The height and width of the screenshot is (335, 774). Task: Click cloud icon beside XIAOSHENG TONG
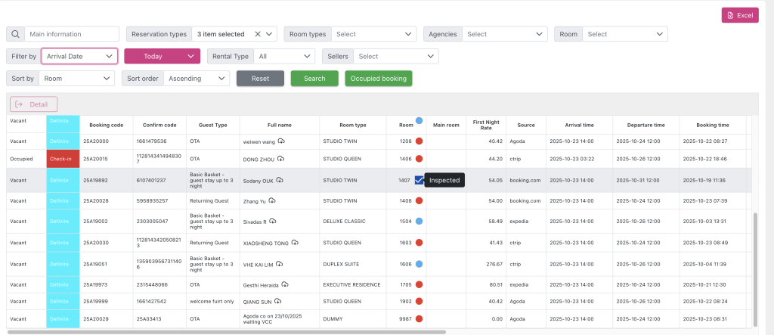tap(294, 242)
